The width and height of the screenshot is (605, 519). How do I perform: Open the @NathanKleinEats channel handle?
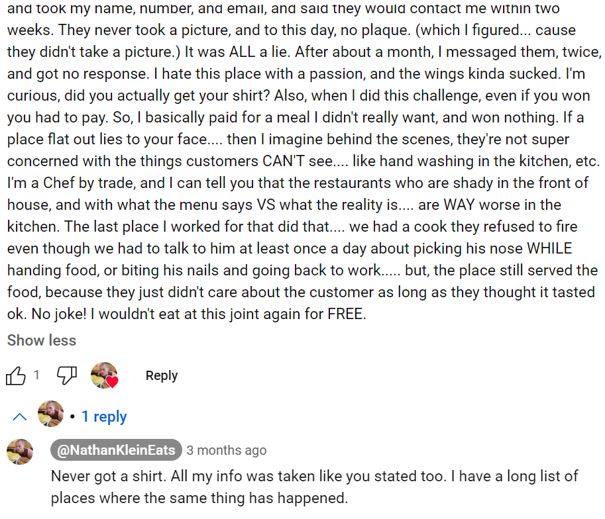tap(115, 450)
